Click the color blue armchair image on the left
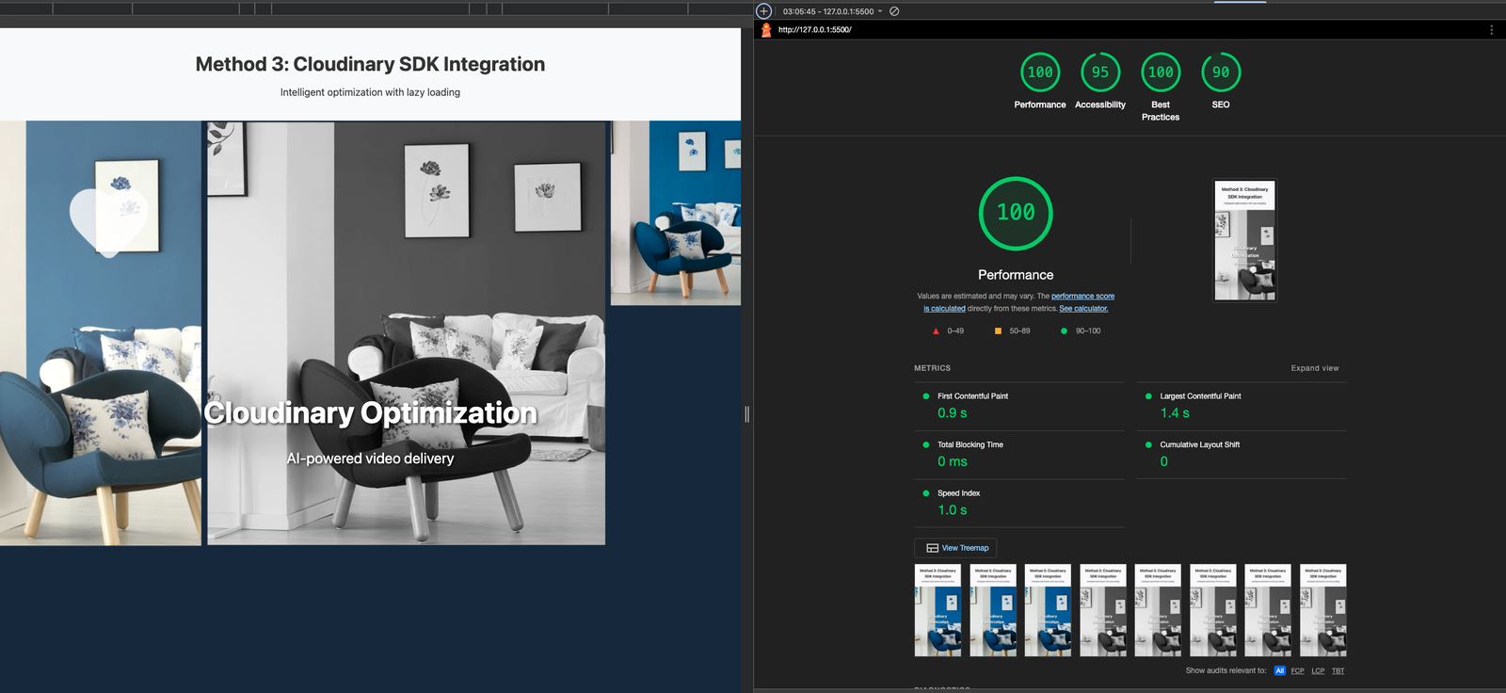The height and width of the screenshot is (693, 1506). [101, 333]
